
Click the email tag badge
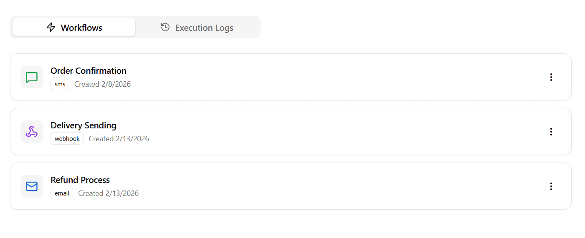[x=62, y=193]
